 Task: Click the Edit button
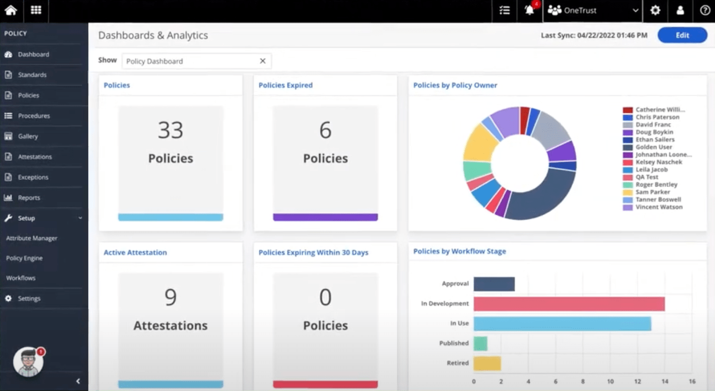pyautogui.click(x=682, y=35)
